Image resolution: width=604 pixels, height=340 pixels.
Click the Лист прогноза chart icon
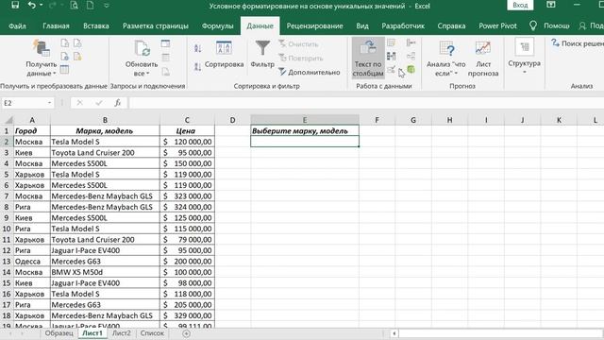483,48
